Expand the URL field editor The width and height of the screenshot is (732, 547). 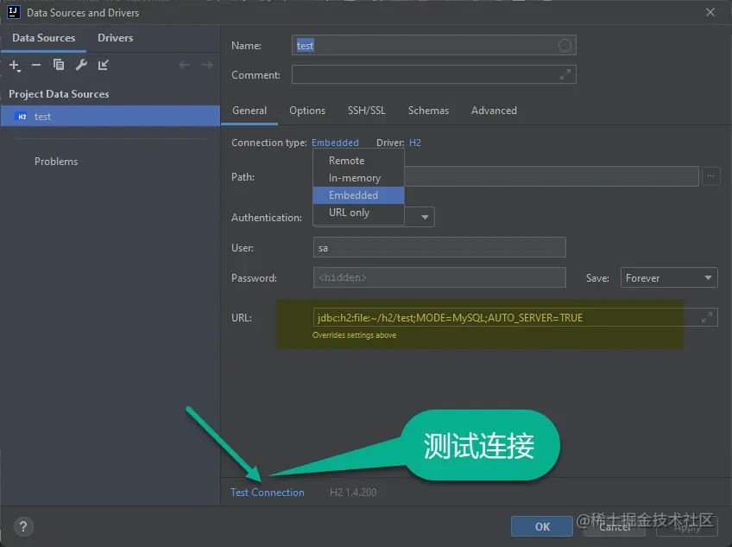(707, 317)
